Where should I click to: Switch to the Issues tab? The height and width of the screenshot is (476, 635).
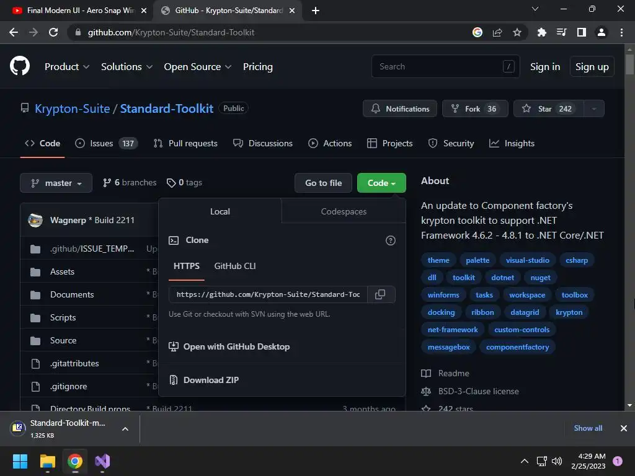click(107, 143)
